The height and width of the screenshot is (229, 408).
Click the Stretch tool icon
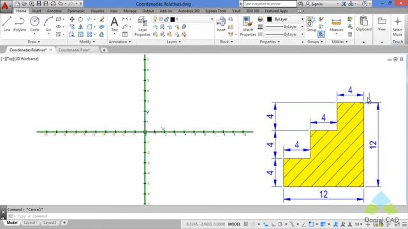point(72,34)
